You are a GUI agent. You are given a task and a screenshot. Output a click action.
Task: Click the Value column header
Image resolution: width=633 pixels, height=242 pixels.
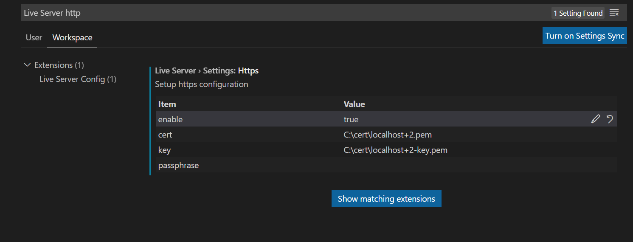click(x=354, y=104)
